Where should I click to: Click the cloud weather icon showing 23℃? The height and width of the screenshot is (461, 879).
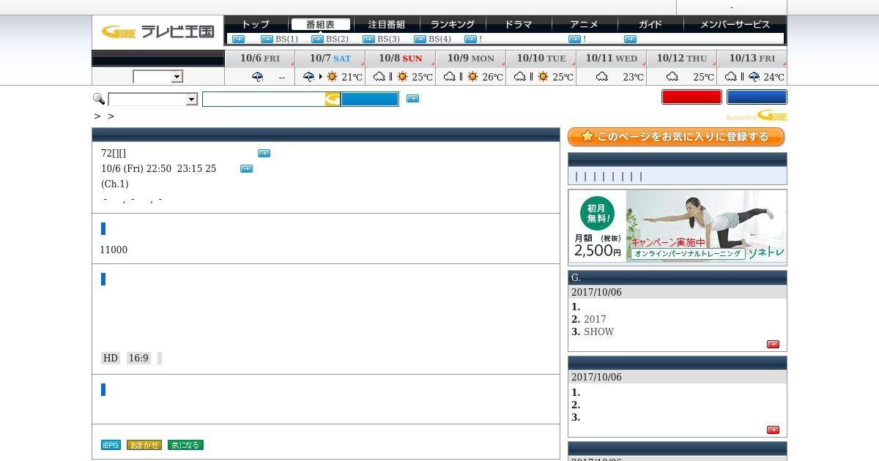click(x=602, y=77)
